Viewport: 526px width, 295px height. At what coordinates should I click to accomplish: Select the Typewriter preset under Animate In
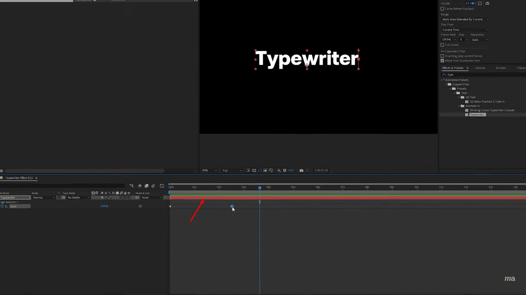pos(477,114)
